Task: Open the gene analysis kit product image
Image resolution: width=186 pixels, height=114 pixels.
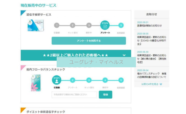Action: coord(36,25)
